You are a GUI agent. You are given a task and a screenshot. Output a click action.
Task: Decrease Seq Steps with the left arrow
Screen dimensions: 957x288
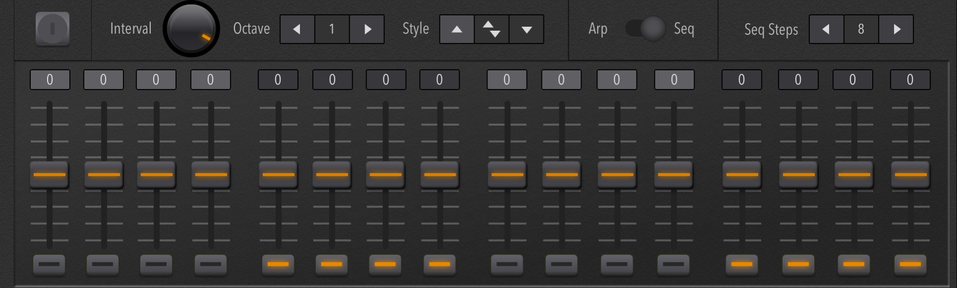click(827, 29)
